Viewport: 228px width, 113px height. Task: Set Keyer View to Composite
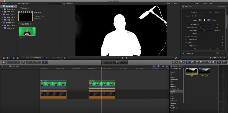200,20
